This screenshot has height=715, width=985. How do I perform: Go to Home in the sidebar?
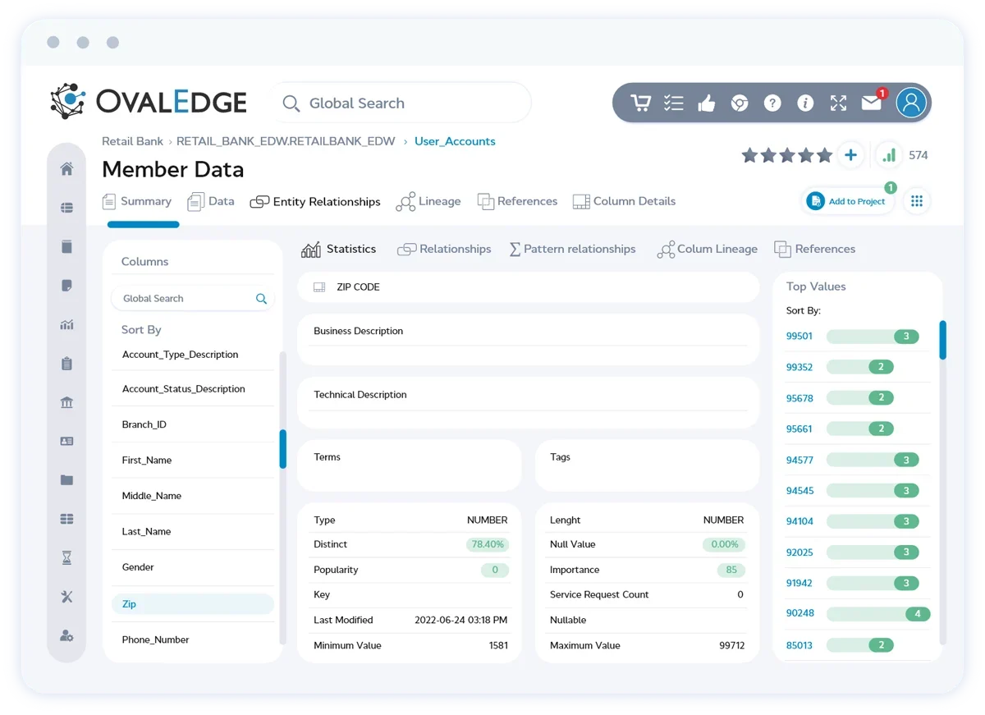67,168
